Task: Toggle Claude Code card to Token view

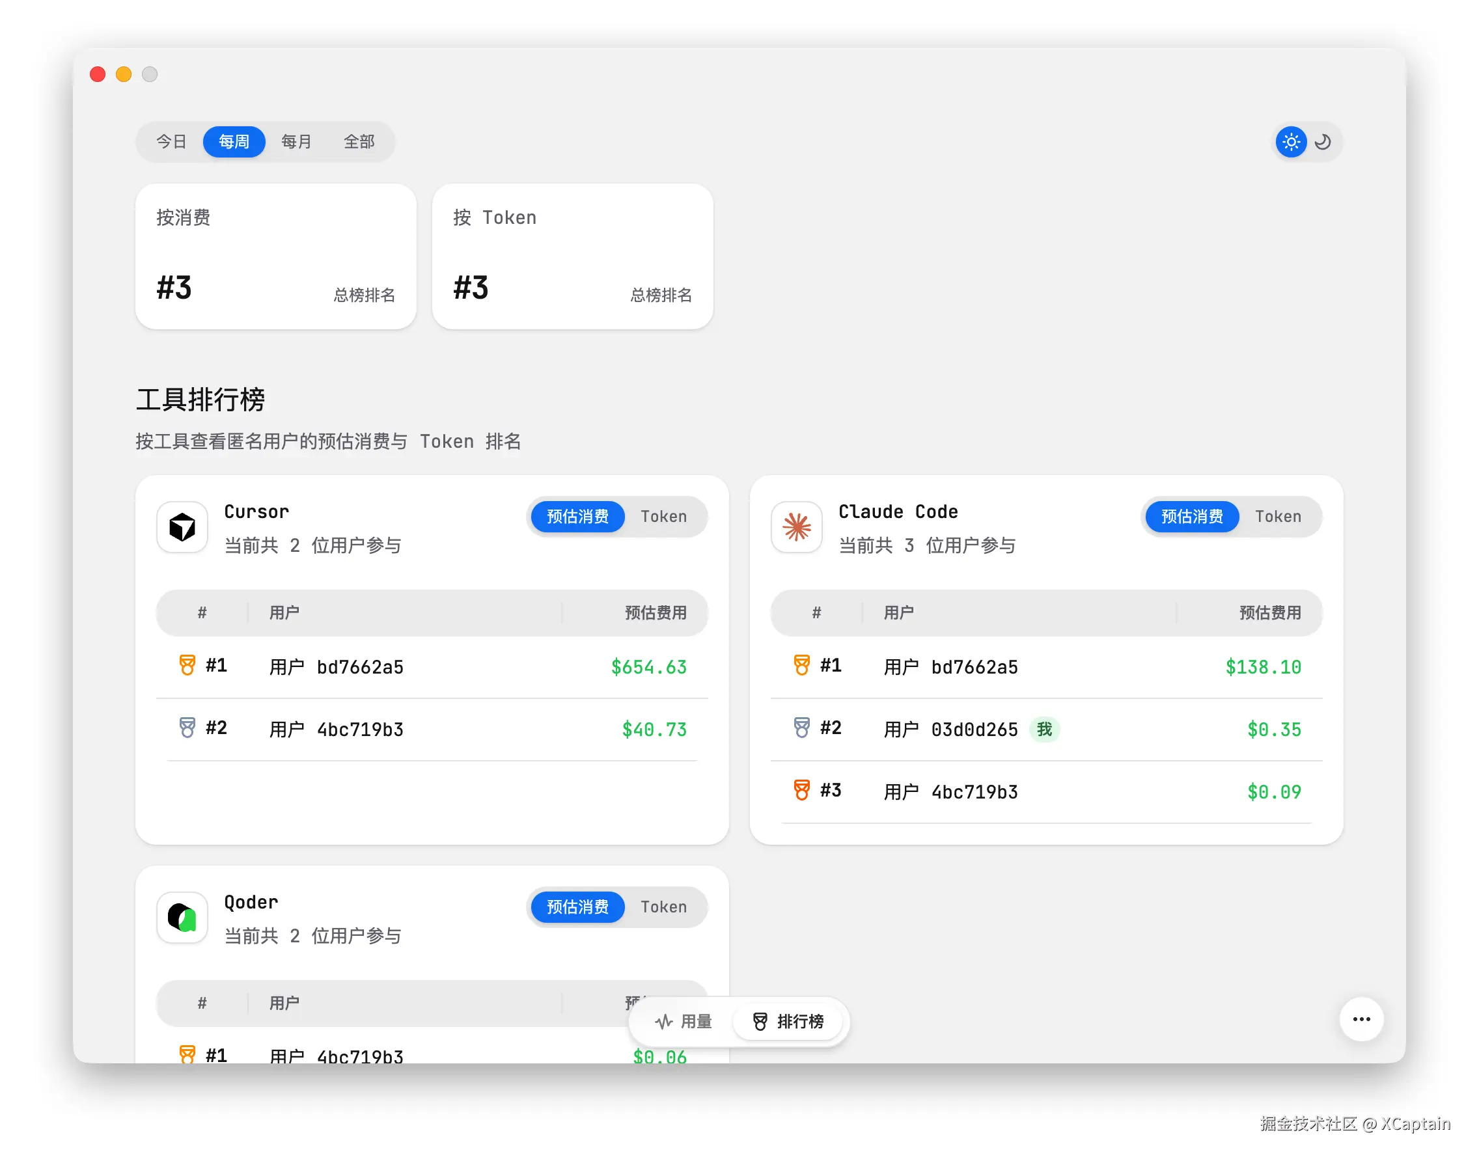Action: click(1279, 517)
